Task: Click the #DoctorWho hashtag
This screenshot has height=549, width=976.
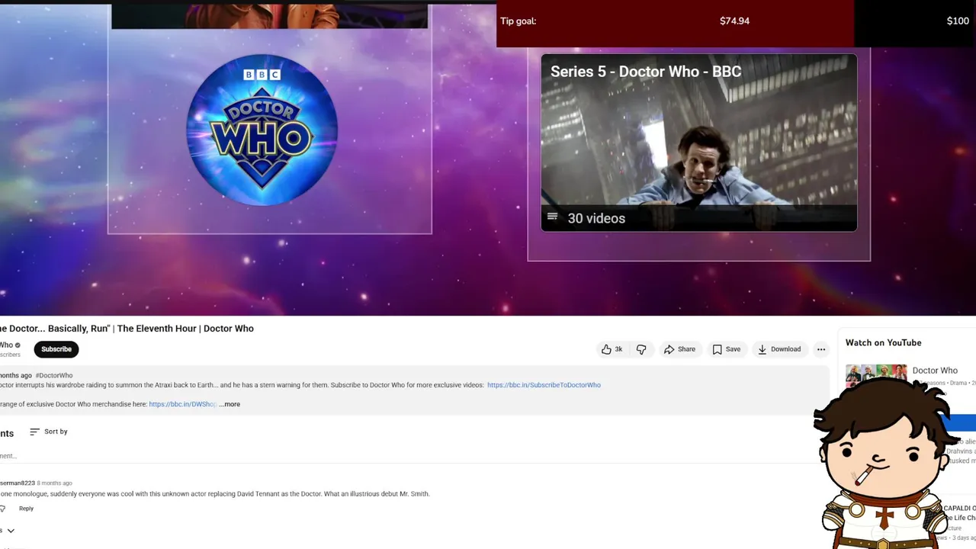Action: click(53, 375)
